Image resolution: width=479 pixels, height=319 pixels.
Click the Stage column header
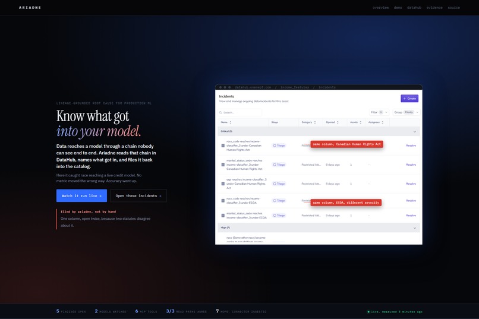[x=275, y=122]
